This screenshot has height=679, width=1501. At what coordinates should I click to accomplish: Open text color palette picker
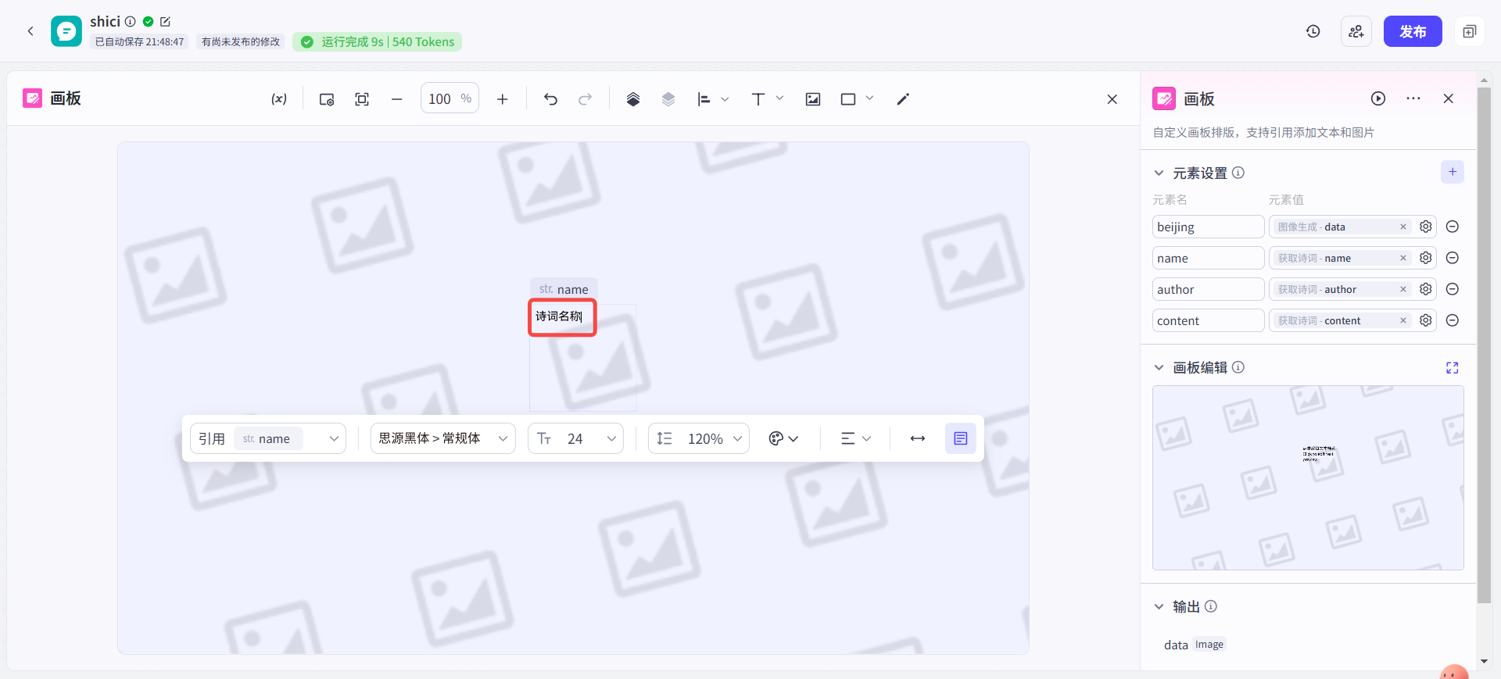point(783,438)
